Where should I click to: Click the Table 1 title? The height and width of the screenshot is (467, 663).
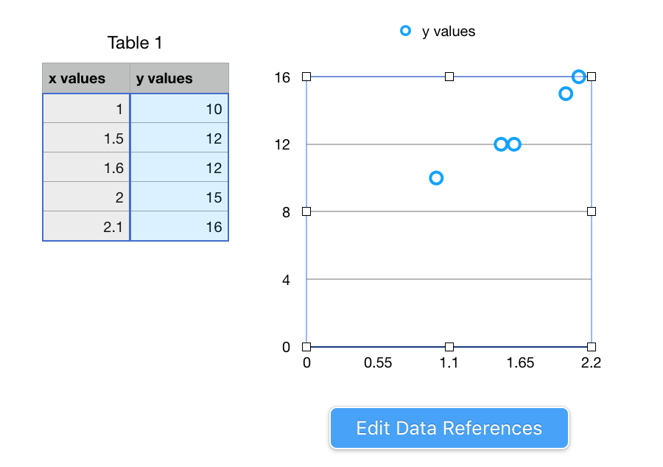coord(135,43)
